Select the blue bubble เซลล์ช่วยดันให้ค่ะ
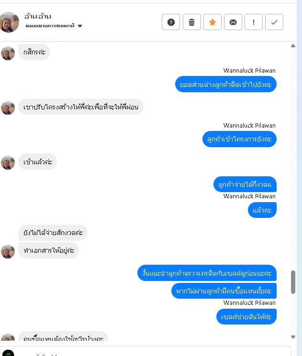Viewport: 302px width, 356px height. [246, 316]
